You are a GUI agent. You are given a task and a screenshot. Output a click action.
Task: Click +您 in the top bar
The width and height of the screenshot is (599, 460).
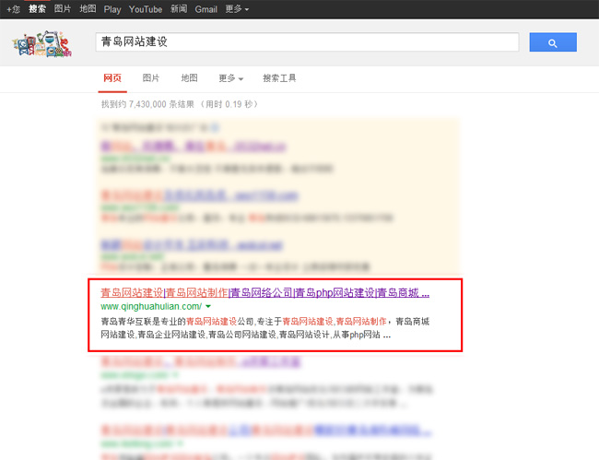coord(13,9)
